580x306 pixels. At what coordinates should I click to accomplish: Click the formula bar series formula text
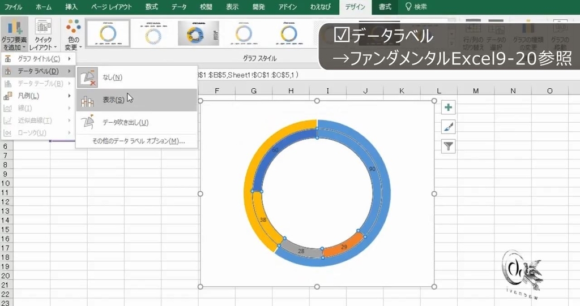(248, 75)
